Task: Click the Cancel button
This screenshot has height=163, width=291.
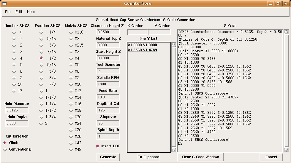Action: click(x=271, y=157)
